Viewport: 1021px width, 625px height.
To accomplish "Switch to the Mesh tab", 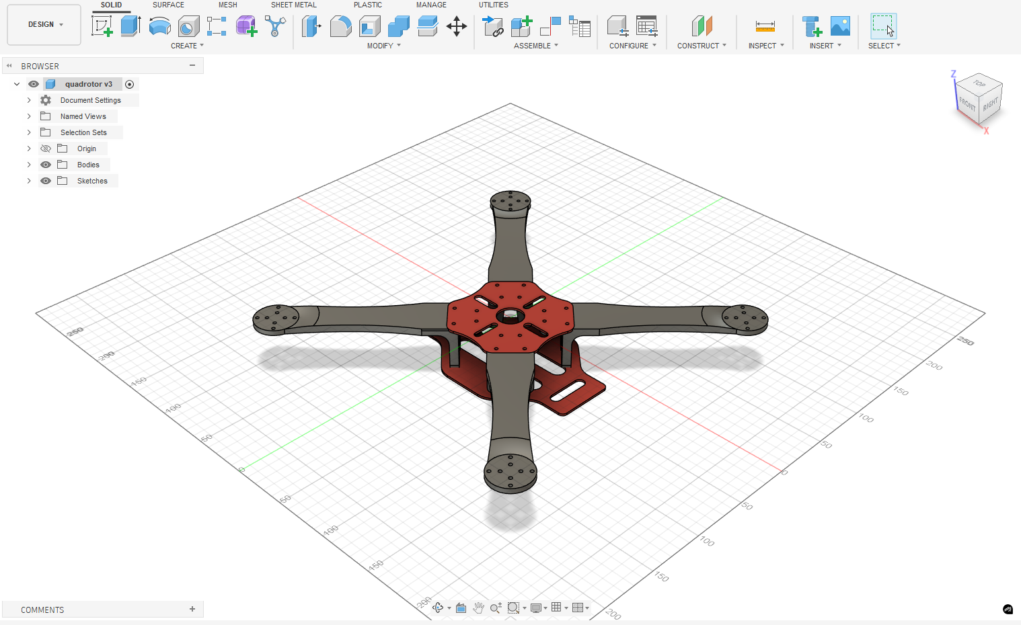I will click(x=227, y=5).
